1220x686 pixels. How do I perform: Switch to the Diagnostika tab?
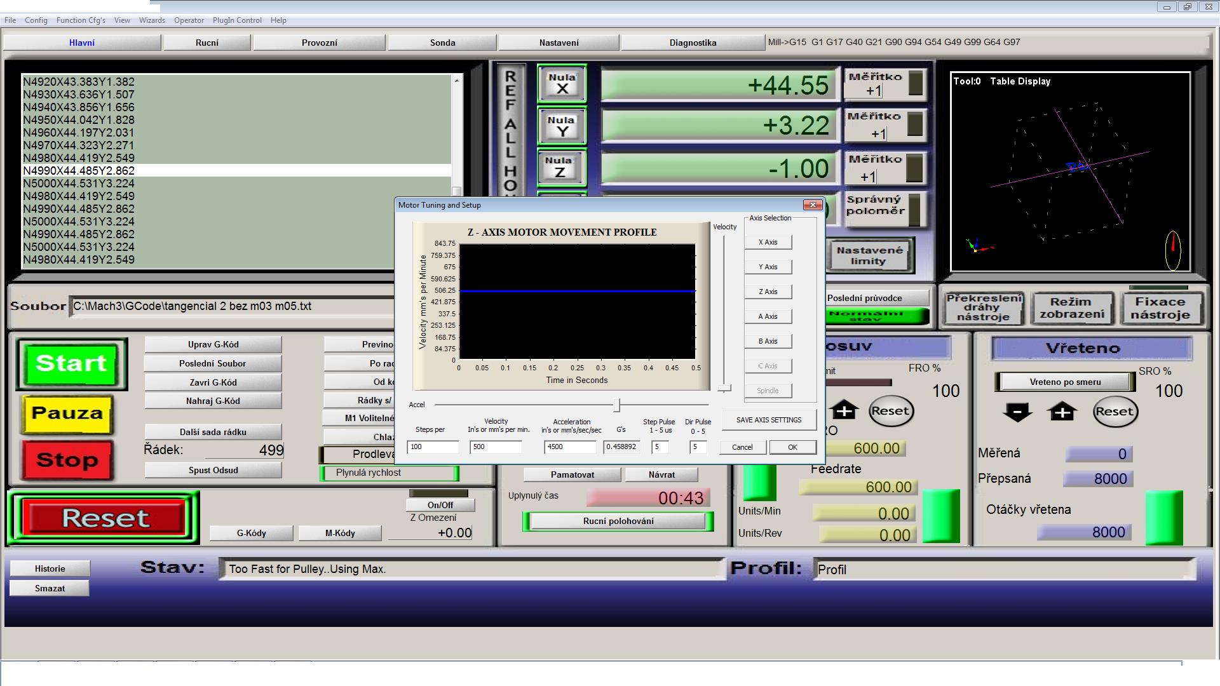click(x=693, y=43)
